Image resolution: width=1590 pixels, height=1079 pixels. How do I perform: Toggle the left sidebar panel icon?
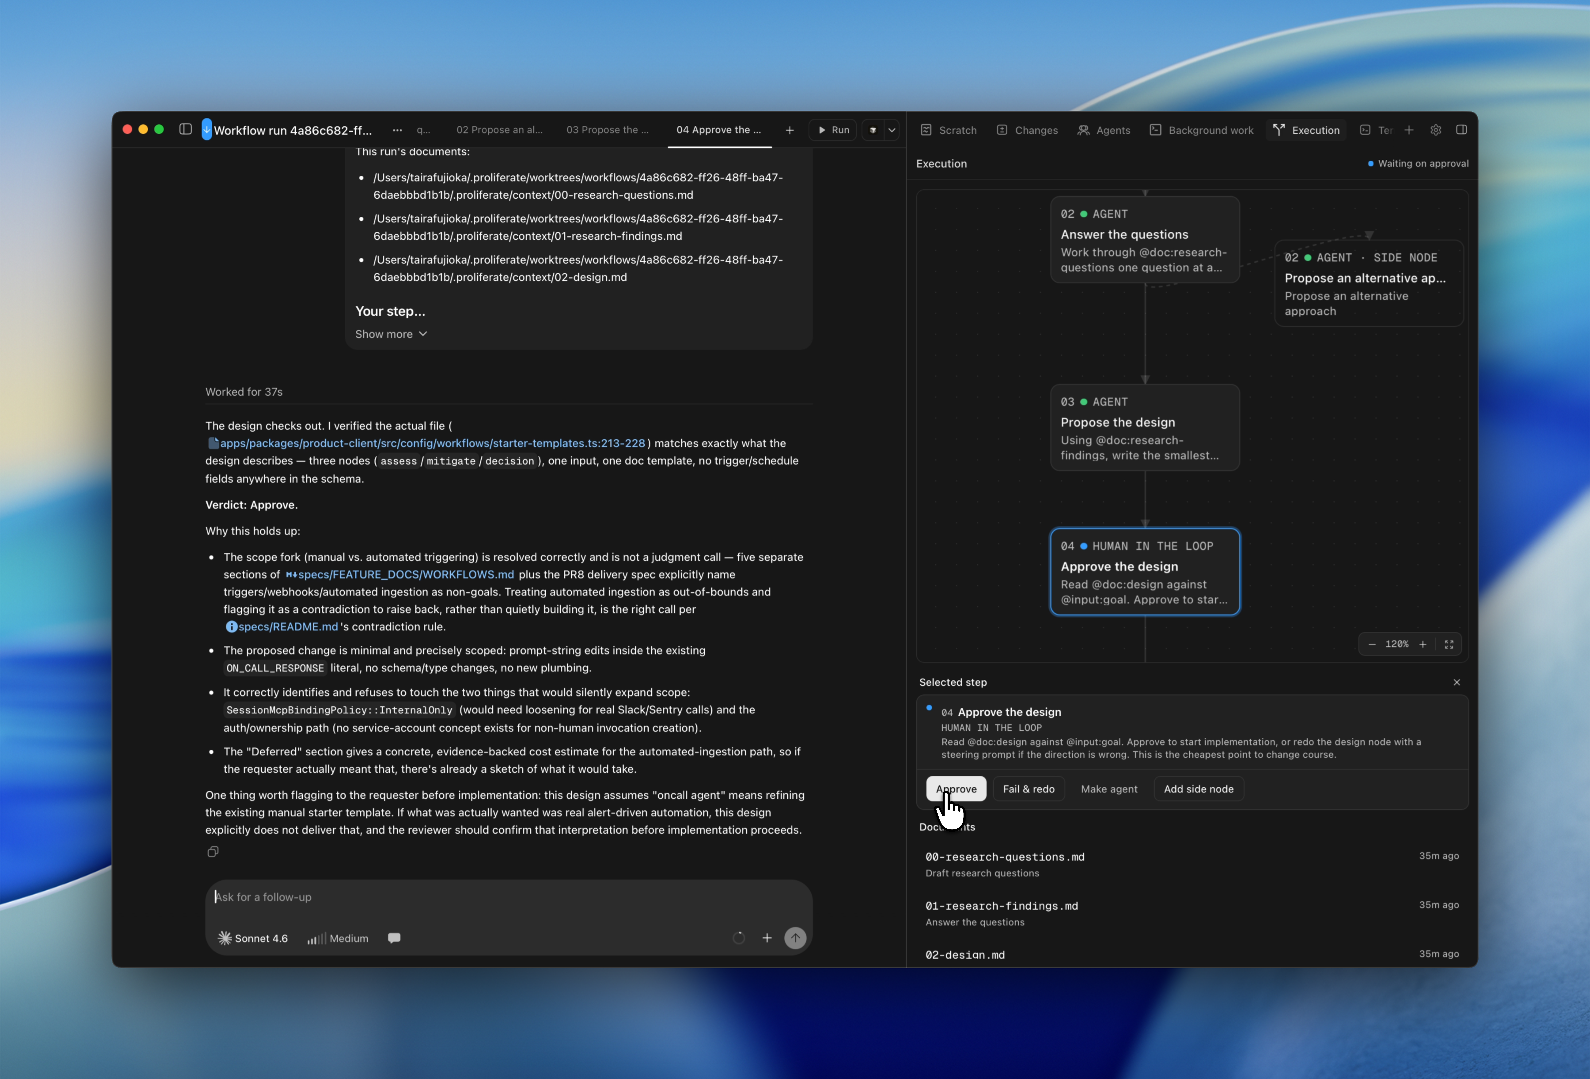pos(185,129)
